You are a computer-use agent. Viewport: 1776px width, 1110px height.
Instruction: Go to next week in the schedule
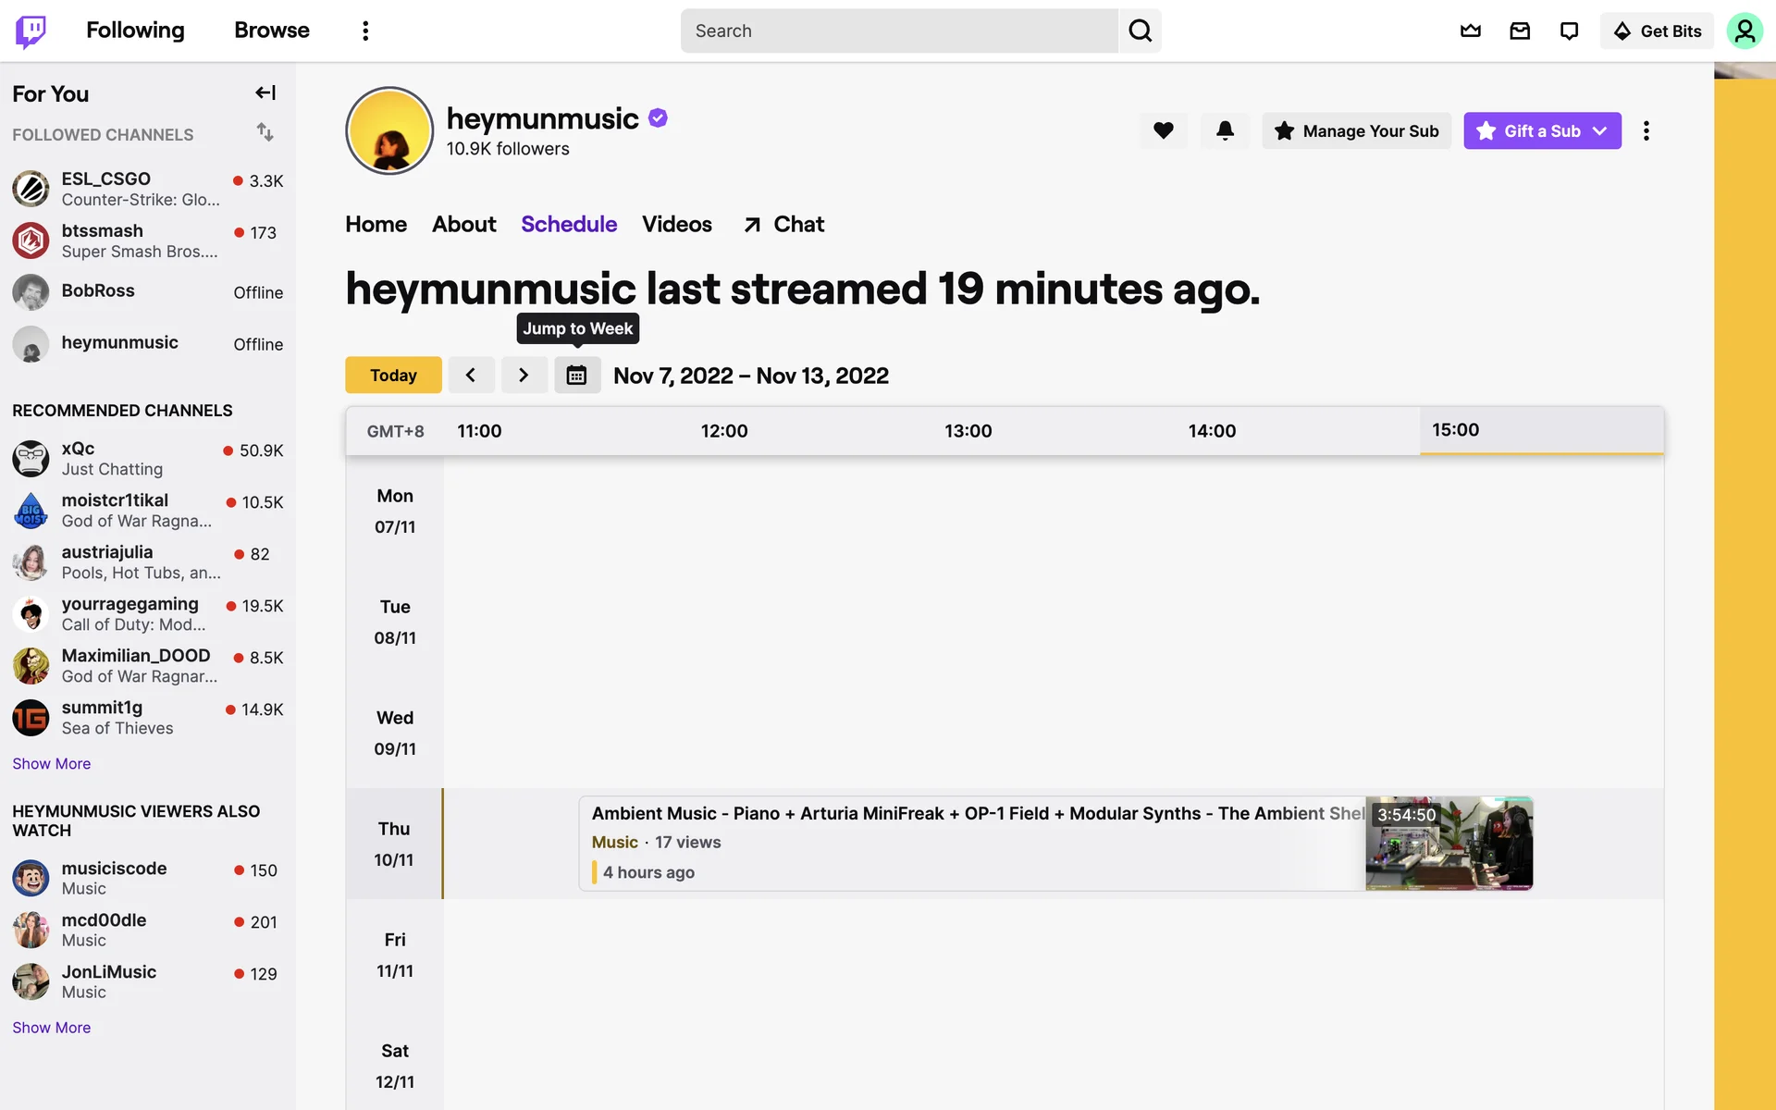point(524,376)
